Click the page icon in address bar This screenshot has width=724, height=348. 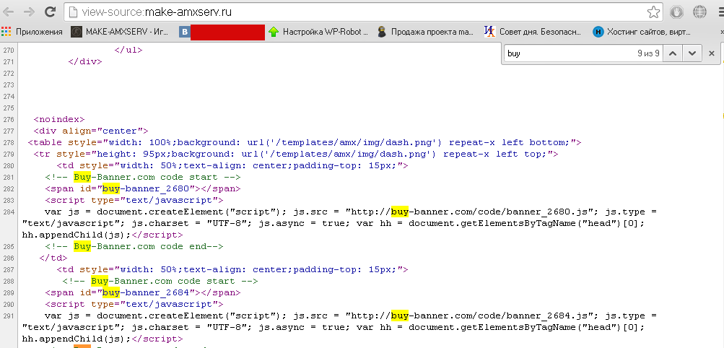[72, 12]
